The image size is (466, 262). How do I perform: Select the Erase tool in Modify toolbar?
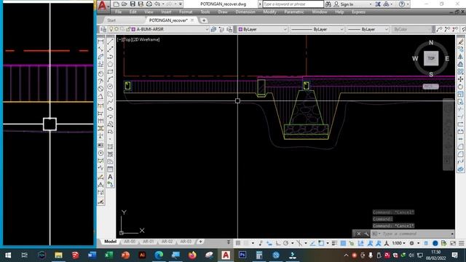pyautogui.click(x=461, y=41)
